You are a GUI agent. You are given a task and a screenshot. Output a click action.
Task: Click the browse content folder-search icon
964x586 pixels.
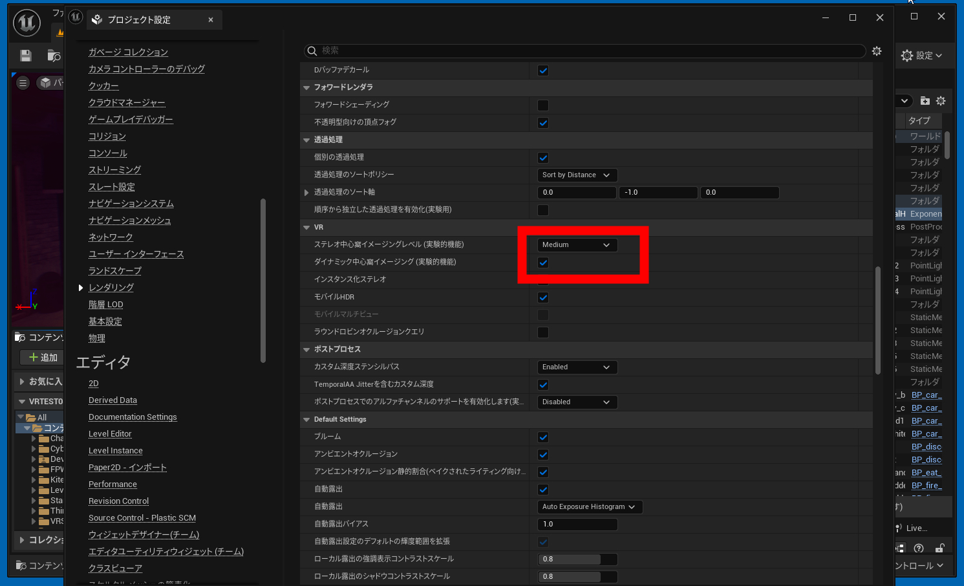pyautogui.click(x=54, y=56)
